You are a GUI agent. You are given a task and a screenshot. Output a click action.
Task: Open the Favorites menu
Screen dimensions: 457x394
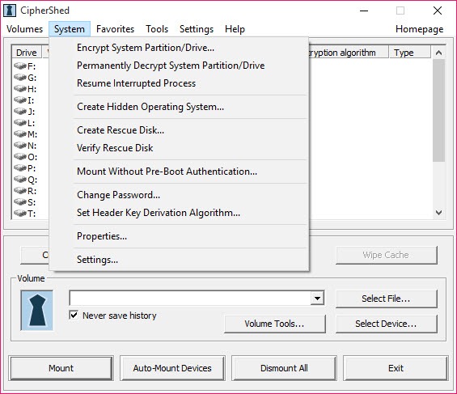coord(115,29)
